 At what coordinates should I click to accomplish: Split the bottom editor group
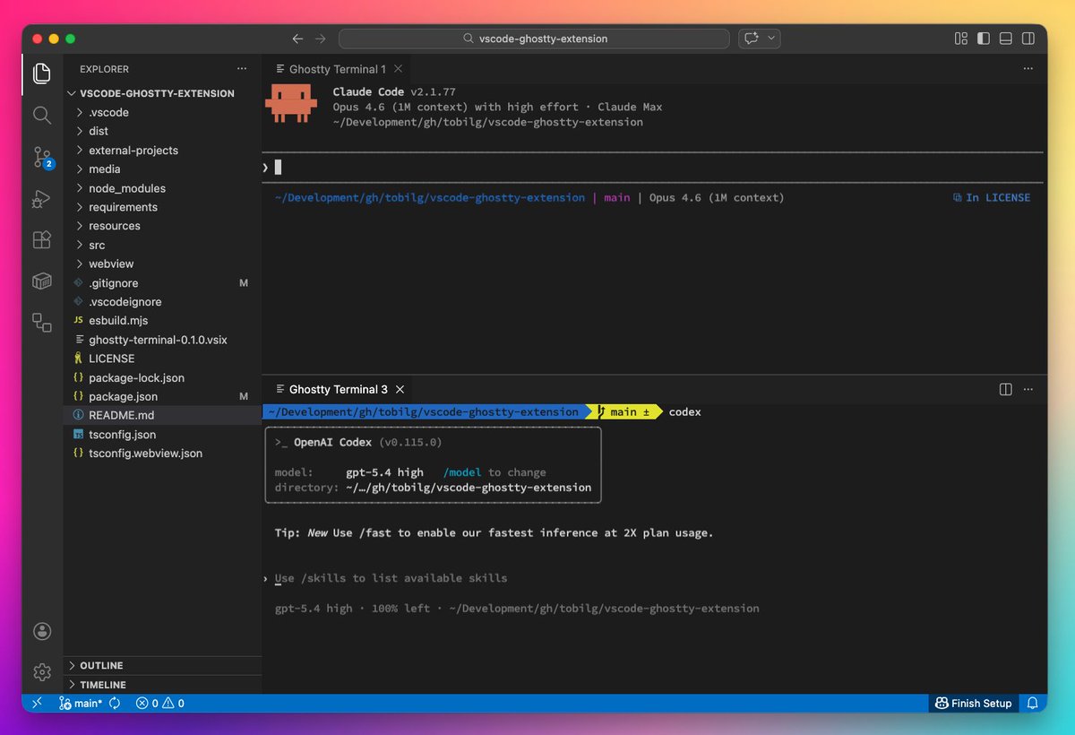(1005, 389)
